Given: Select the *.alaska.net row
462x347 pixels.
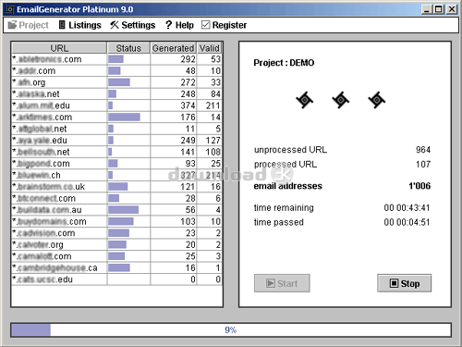Looking at the screenshot, I should pyautogui.click(x=116, y=94).
